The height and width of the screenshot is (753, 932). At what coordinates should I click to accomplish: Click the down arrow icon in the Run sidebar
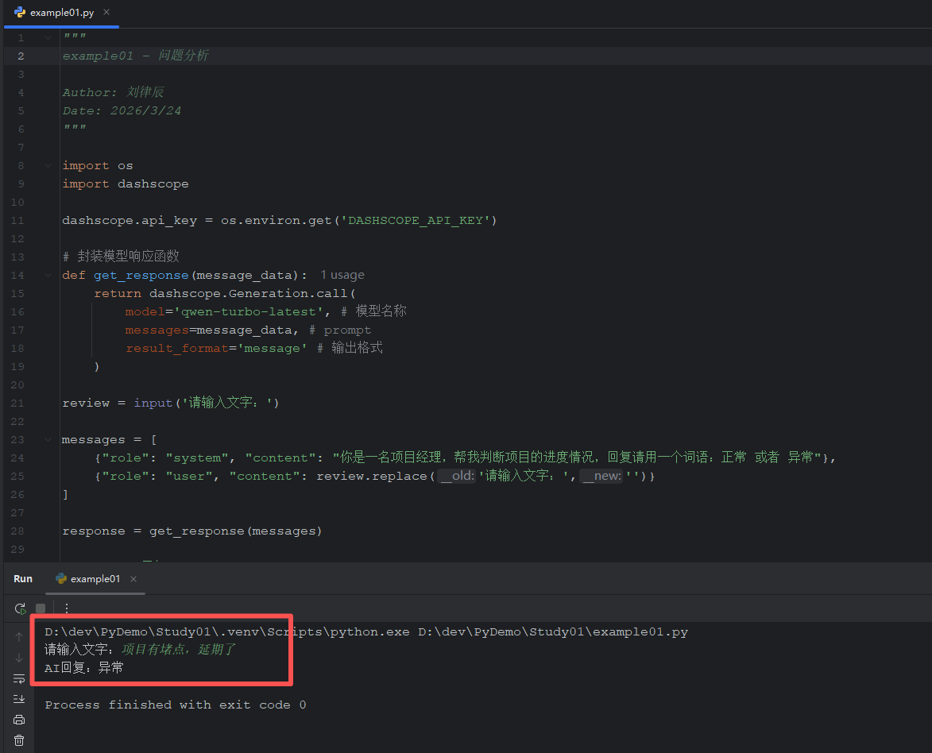pos(19,658)
